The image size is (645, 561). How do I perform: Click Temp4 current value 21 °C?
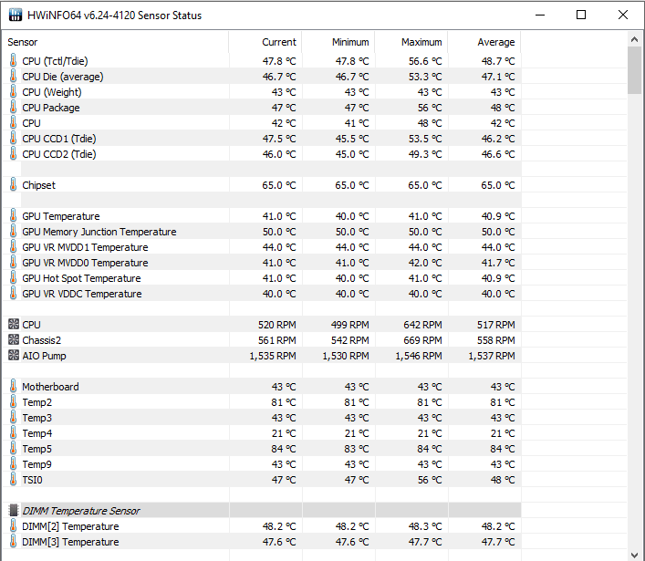click(x=284, y=433)
